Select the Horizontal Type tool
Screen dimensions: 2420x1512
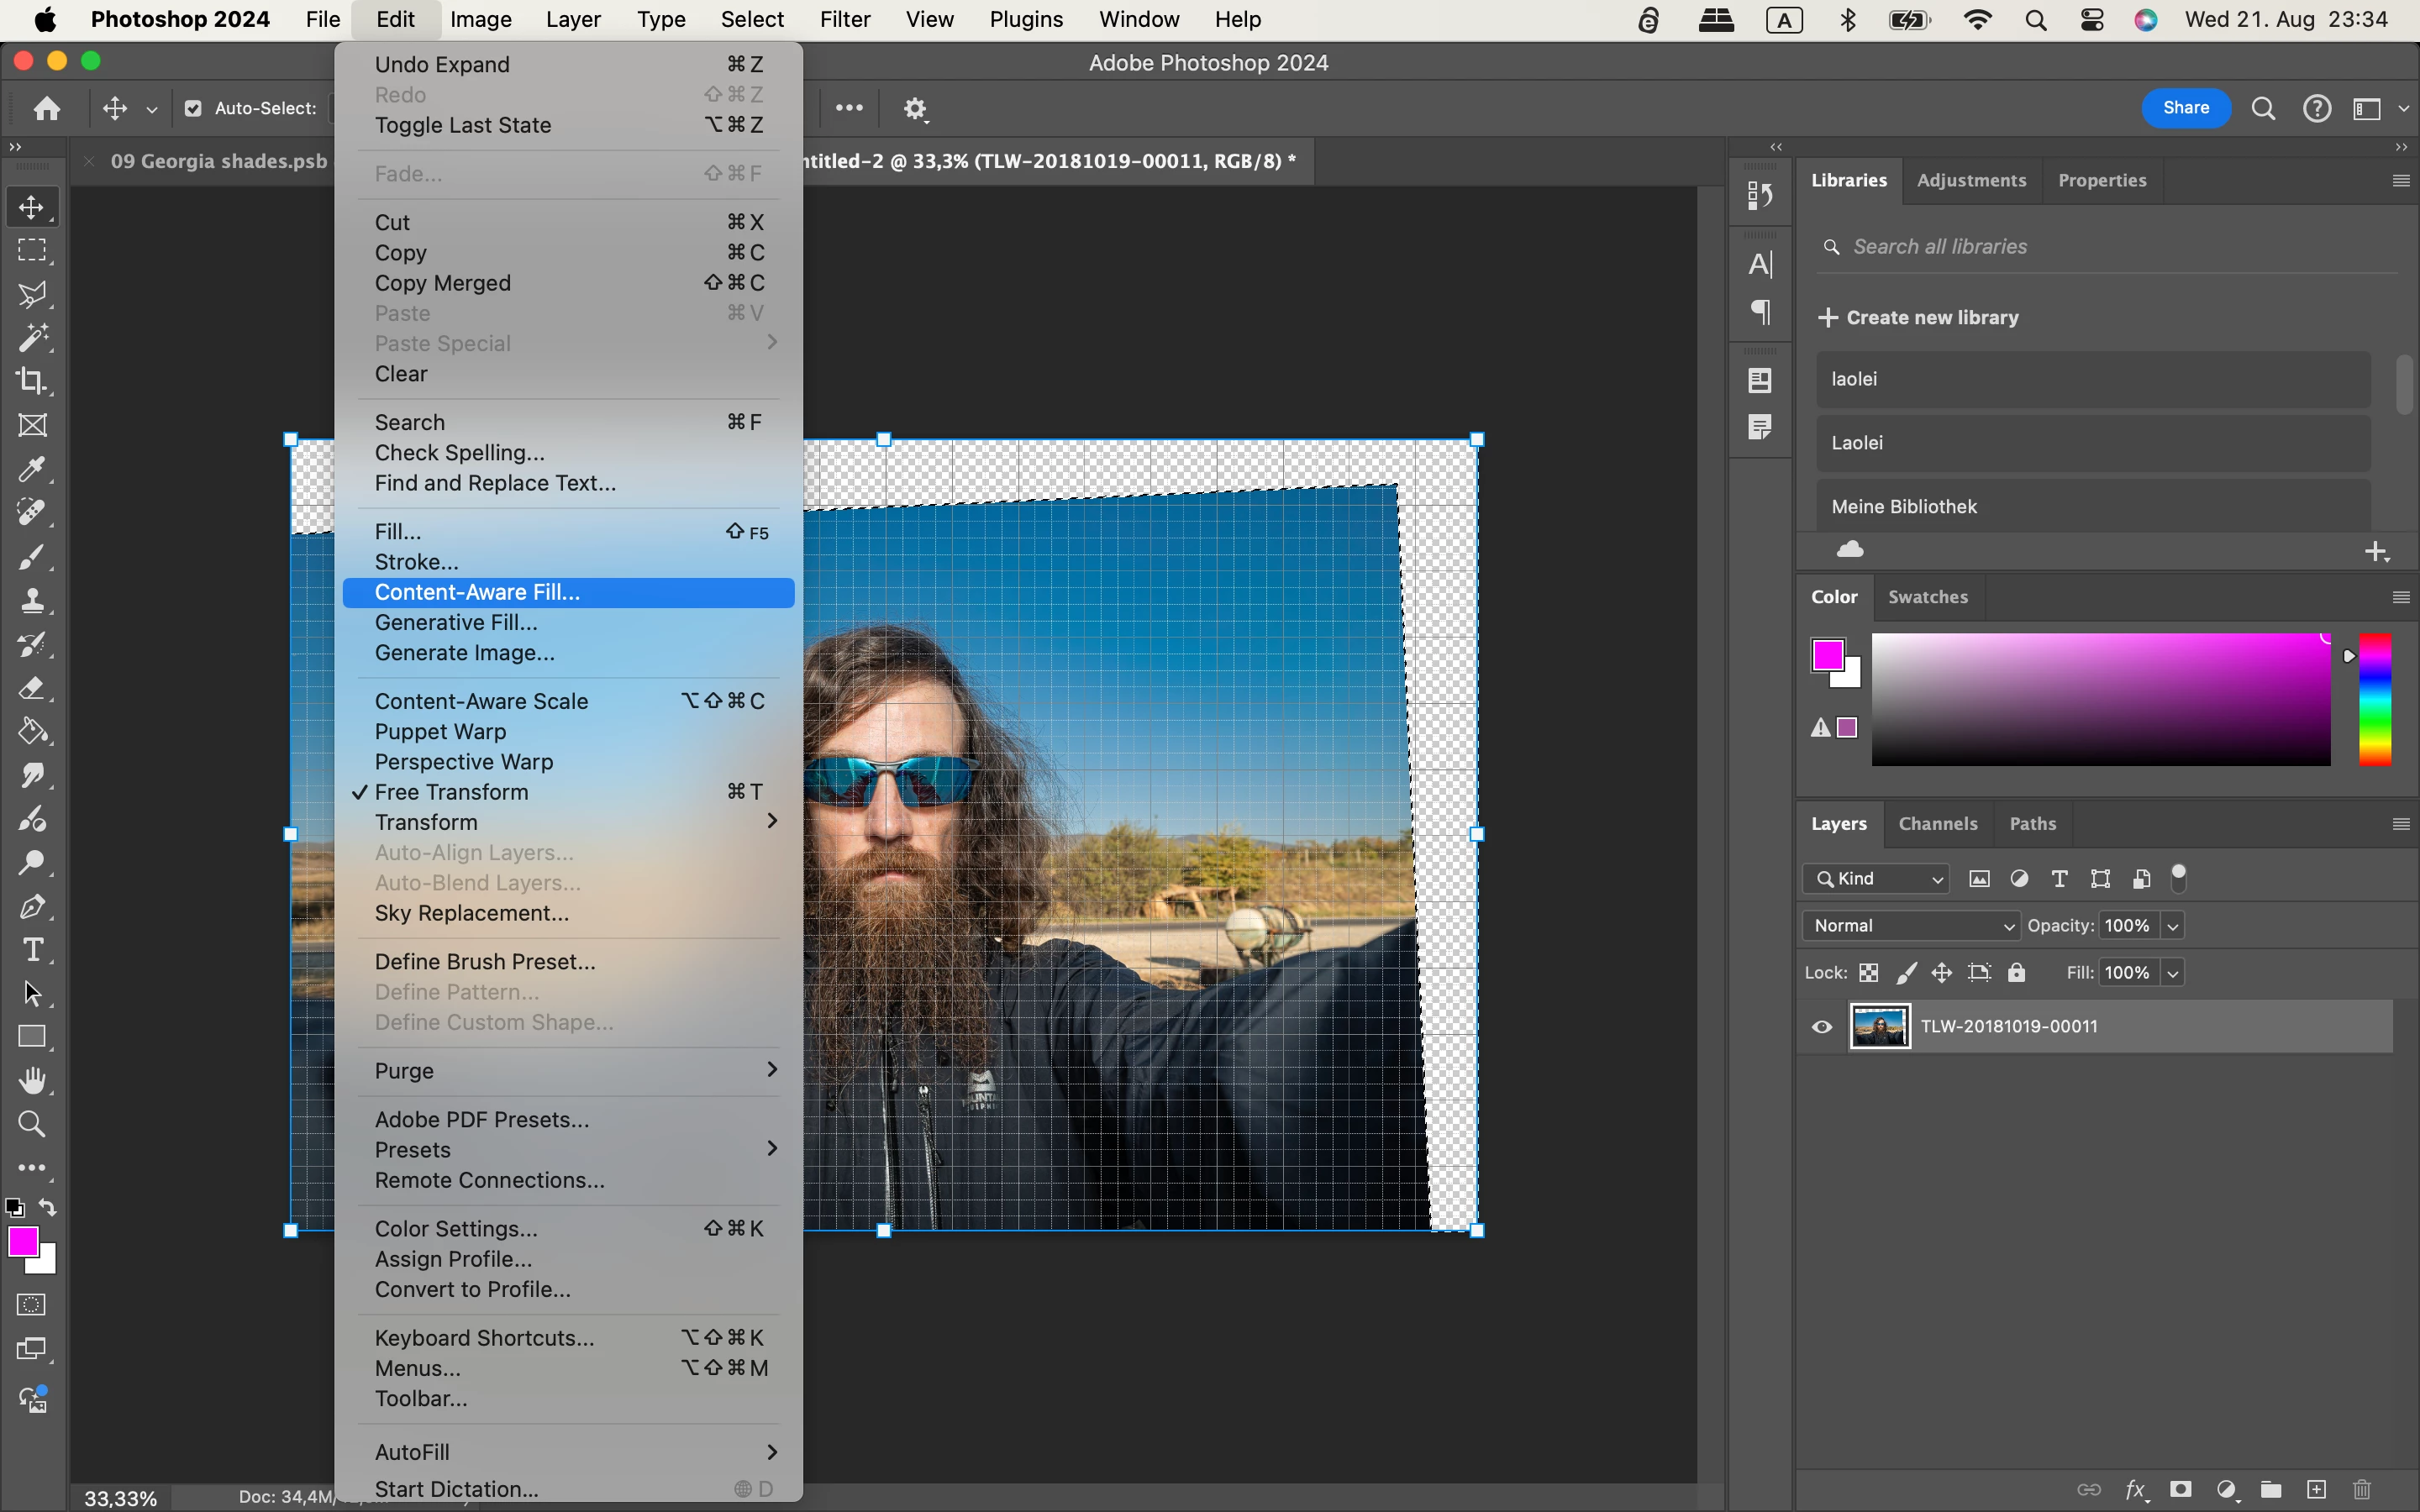click(32, 950)
